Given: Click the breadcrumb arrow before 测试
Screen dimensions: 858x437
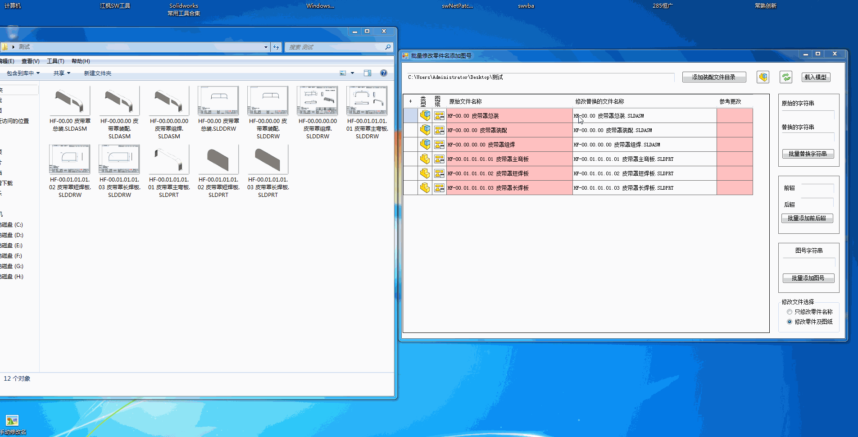Looking at the screenshot, I should (14, 47).
